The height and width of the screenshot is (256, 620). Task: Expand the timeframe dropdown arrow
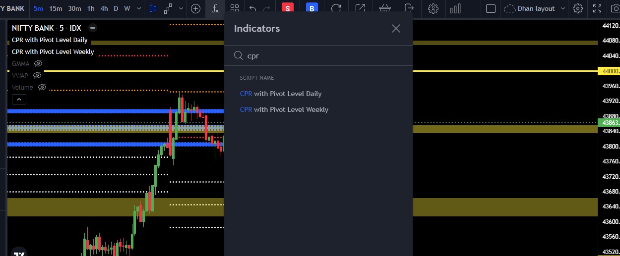tap(138, 8)
